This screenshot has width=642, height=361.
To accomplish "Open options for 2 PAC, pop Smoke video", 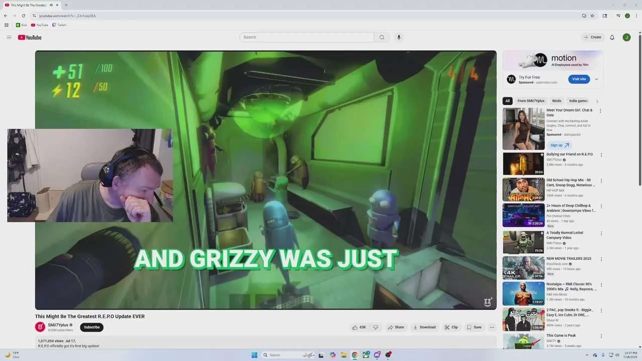I will (x=601, y=310).
